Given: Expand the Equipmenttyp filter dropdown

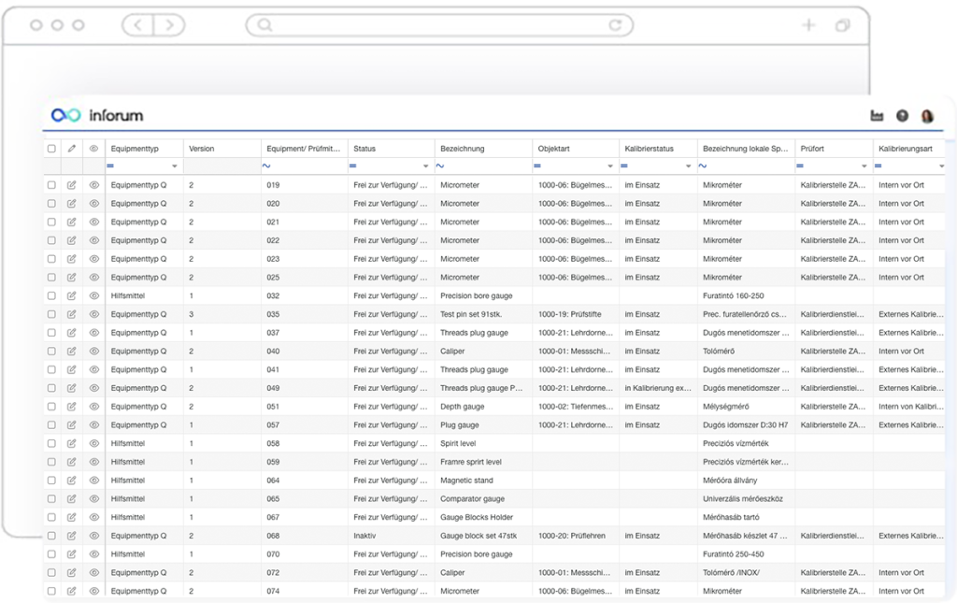Looking at the screenshot, I should click(x=175, y=166).
